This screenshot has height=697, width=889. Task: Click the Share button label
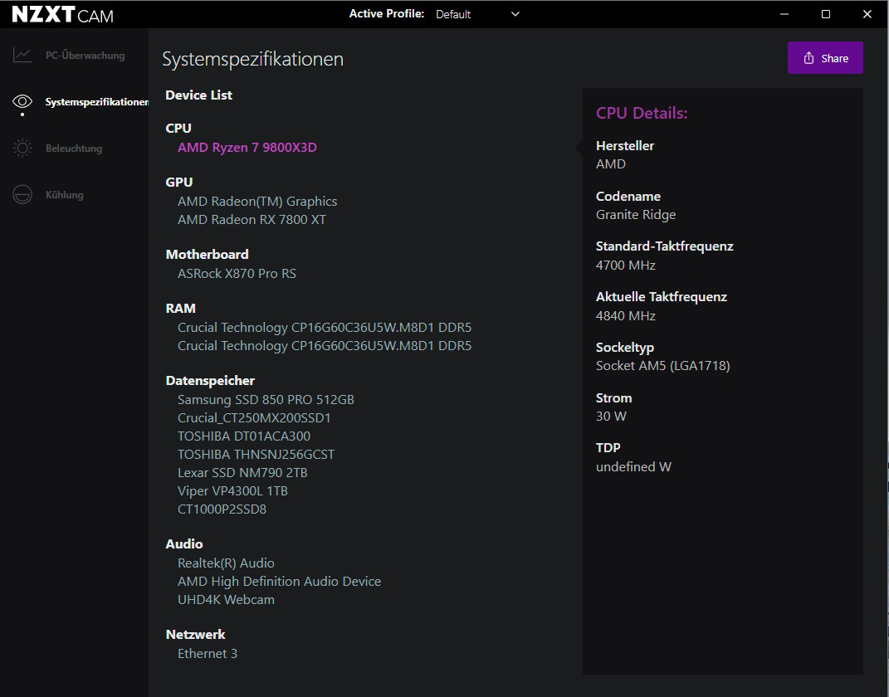[834, 58]
